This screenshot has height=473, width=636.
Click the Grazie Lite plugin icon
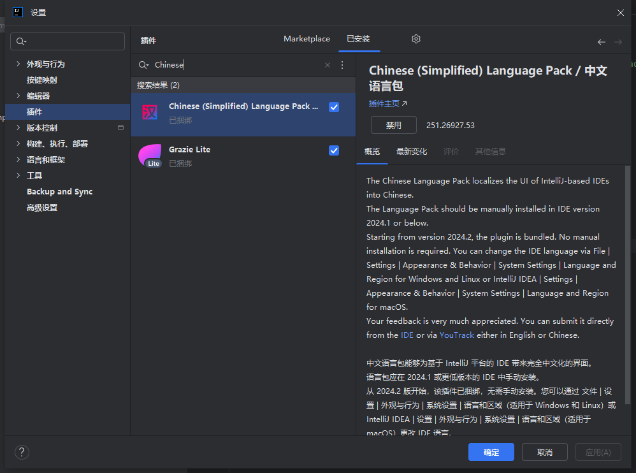tap(150, 156)
